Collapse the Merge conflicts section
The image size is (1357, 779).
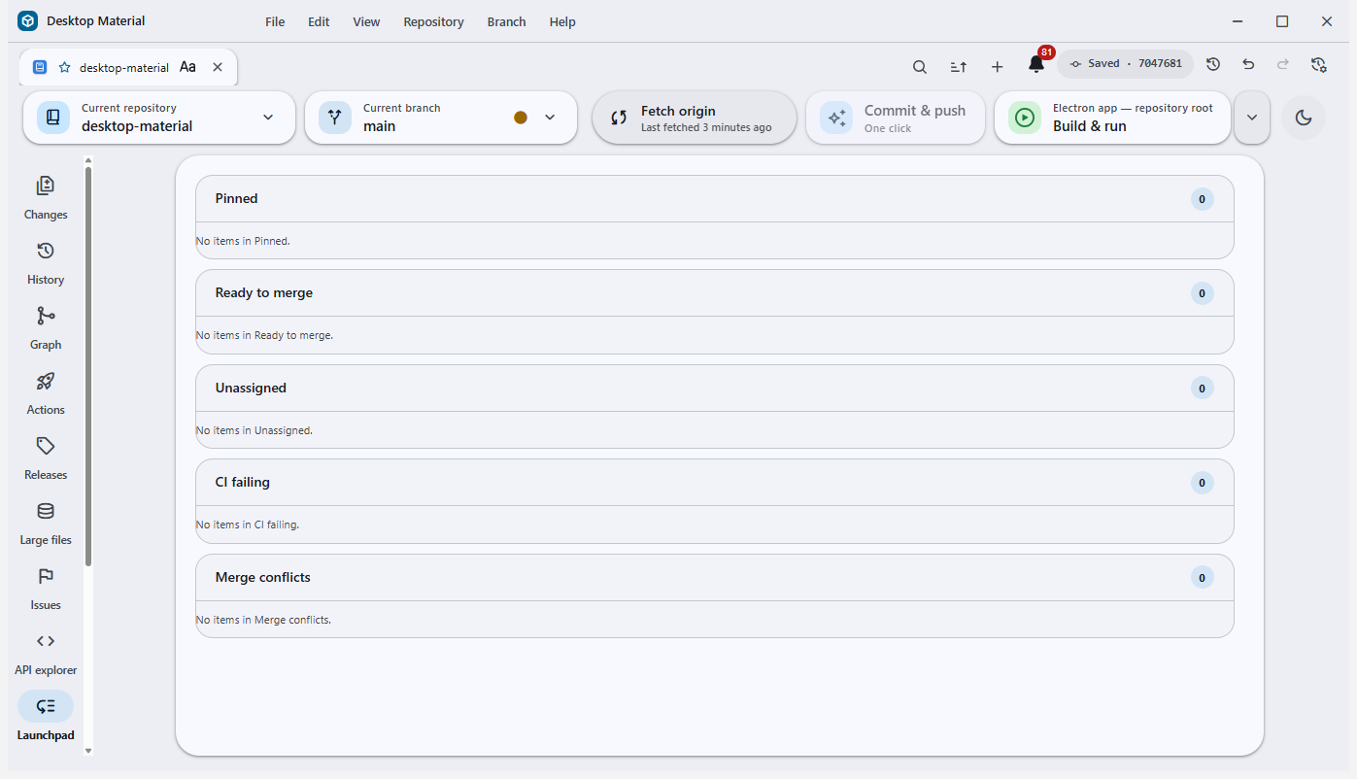click(715, 578)
